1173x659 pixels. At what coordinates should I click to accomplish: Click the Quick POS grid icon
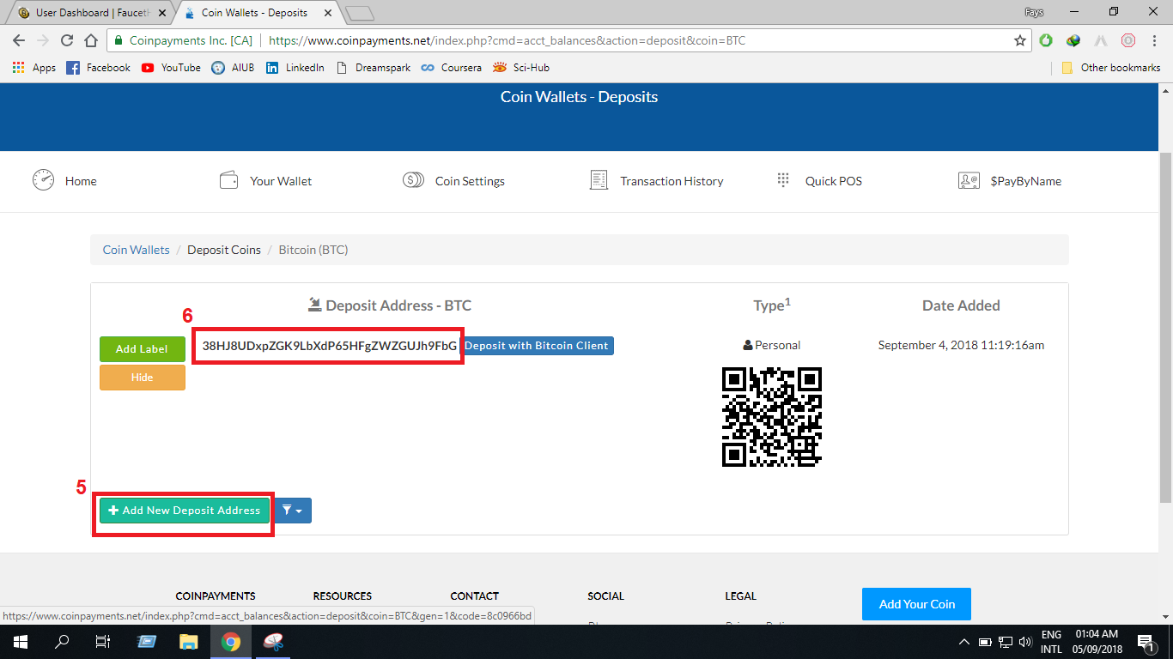click(783, 180)
